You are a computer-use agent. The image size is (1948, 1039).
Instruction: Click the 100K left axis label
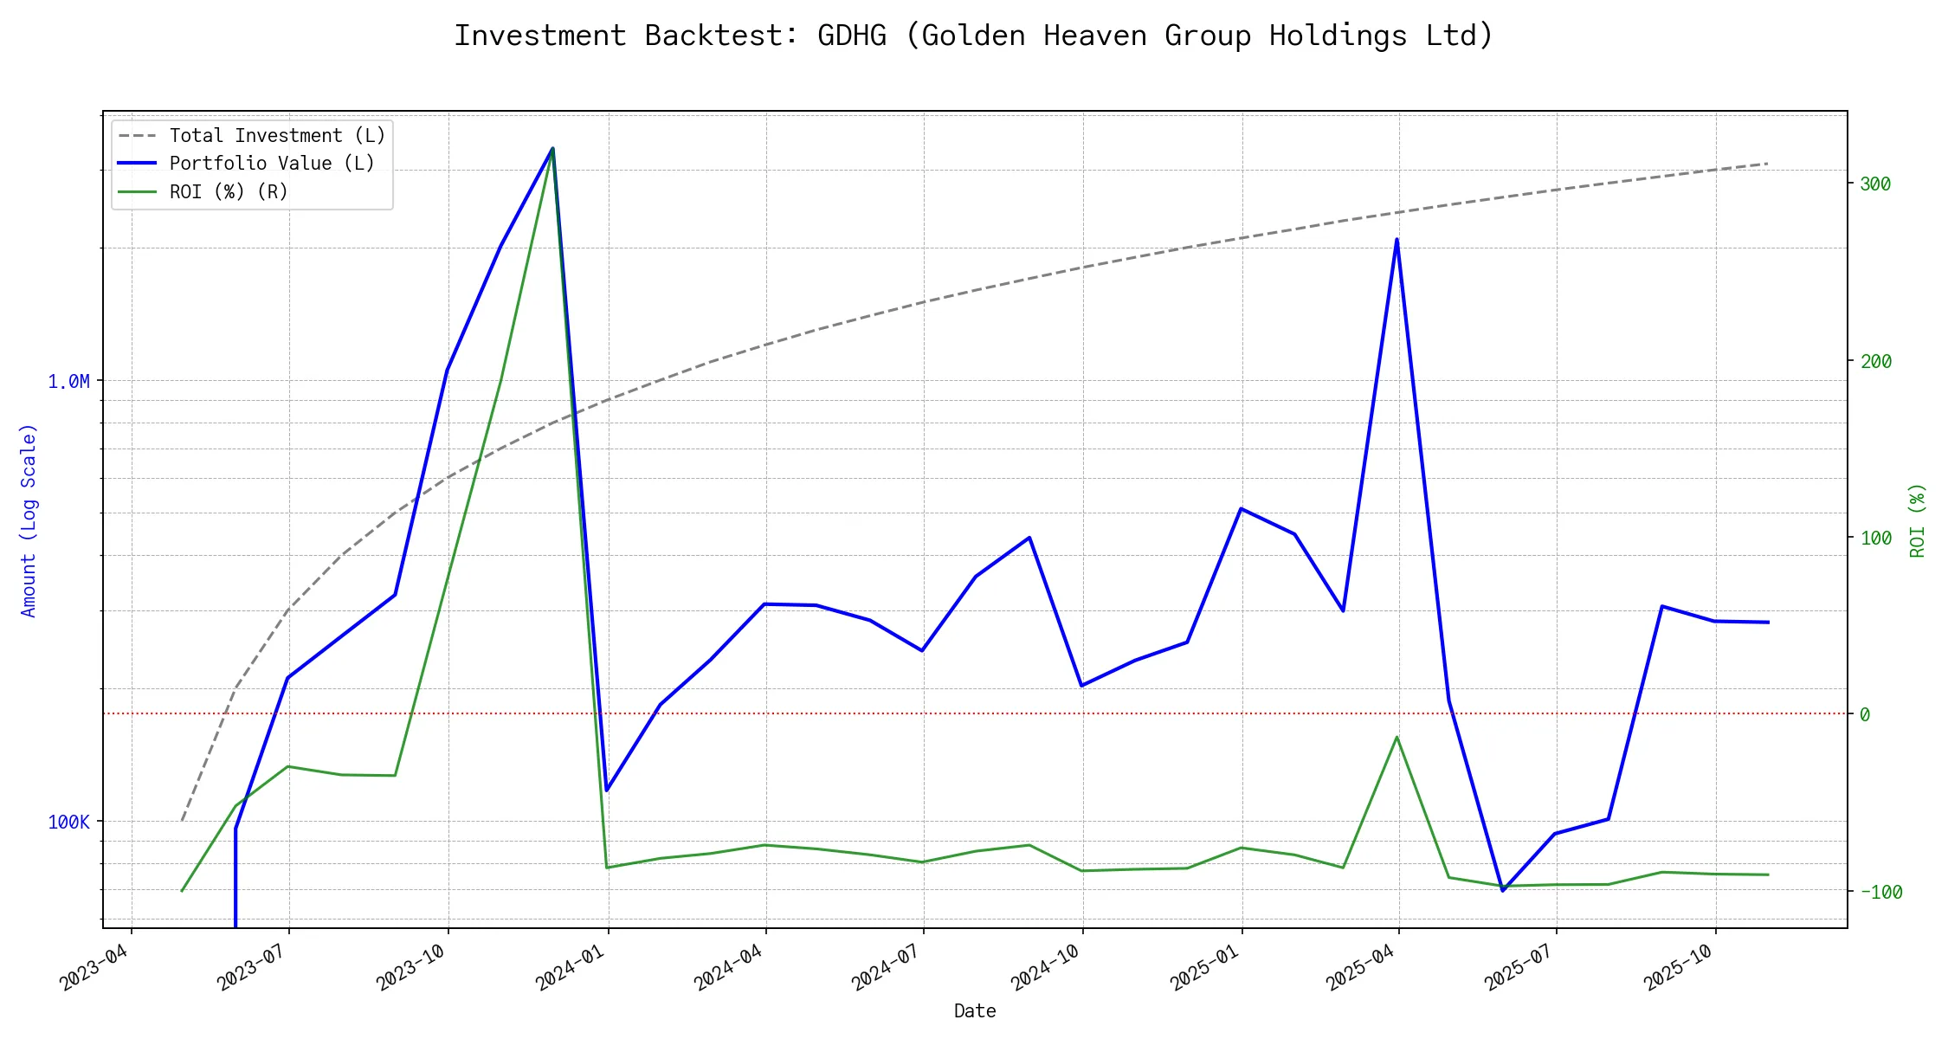pyautogui.click(x=68, y=822)
